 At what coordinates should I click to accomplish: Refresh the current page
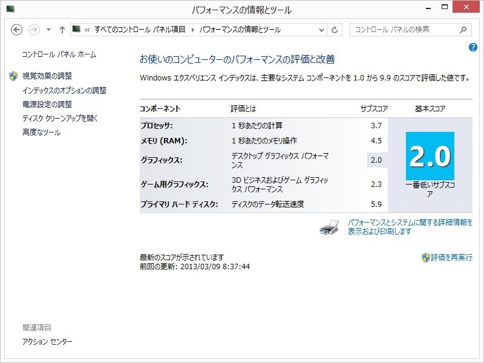click(335, 30)
